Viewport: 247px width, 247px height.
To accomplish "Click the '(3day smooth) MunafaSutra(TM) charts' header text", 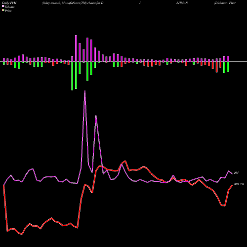I will [69, 3].
